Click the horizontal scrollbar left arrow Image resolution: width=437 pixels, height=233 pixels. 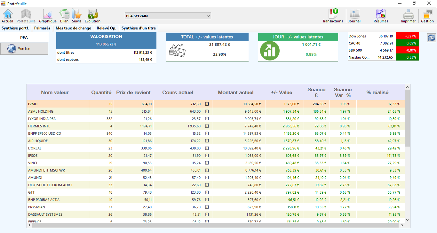[30, 225]
